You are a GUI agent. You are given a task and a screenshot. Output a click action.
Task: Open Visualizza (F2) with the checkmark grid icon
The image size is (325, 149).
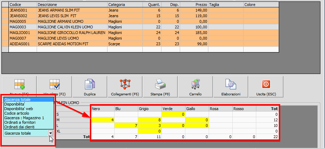(55, 87)
